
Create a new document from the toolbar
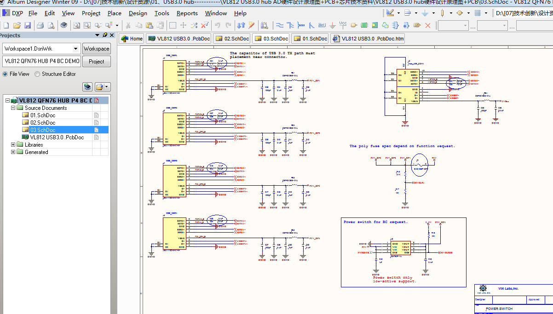click(6, 25)
